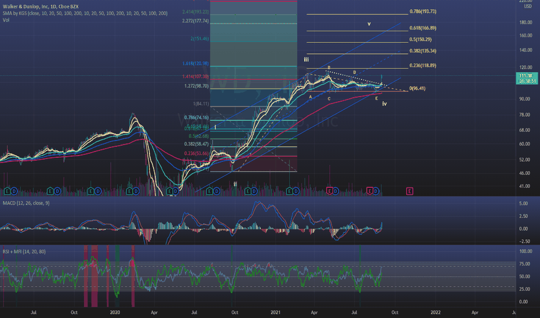The image size is (540, 318).
Task: Select extension label 1.414(107.30)
Action: 196,76
